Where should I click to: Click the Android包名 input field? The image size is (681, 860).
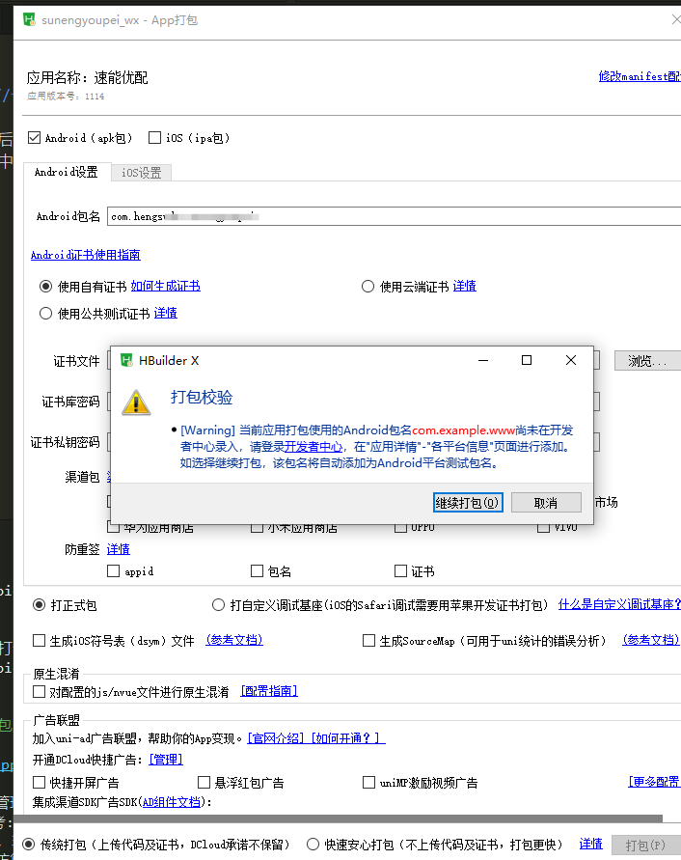395,216
